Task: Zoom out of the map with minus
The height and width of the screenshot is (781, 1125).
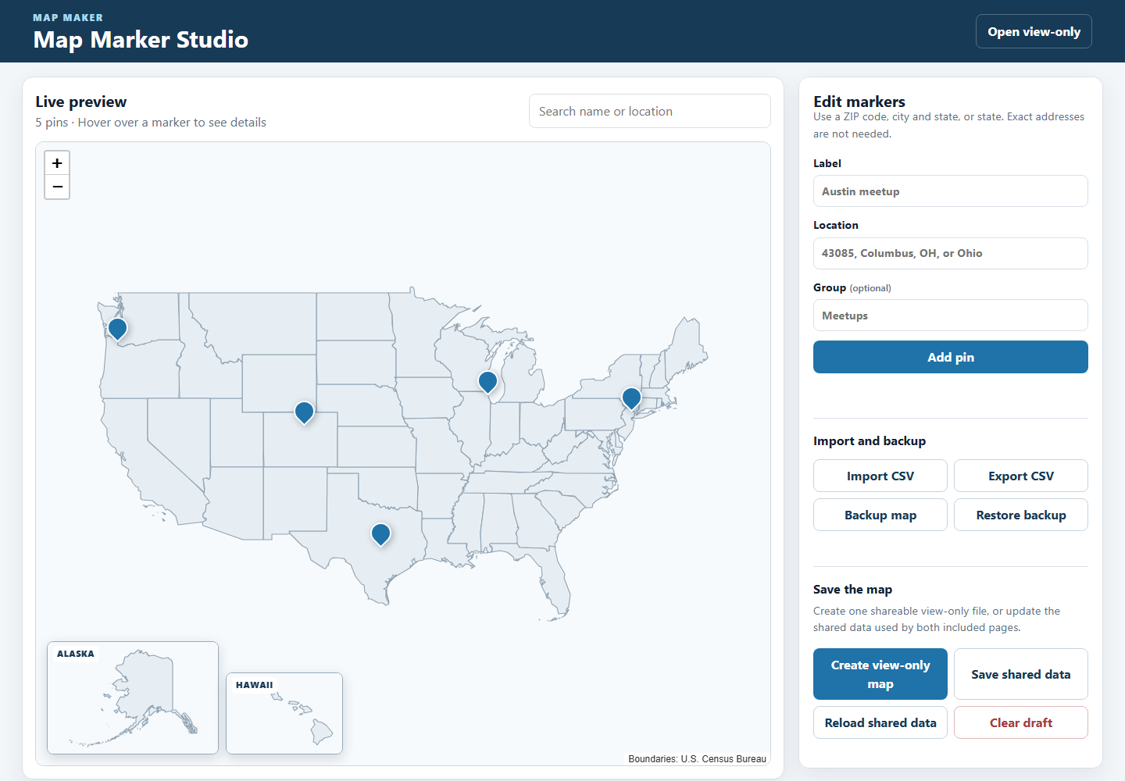Action: 57,187
